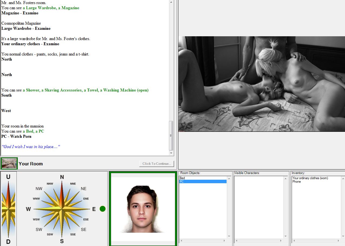Click the player character portrait
The height and width of the screenshot is (246, 345).
click(143, 209)
